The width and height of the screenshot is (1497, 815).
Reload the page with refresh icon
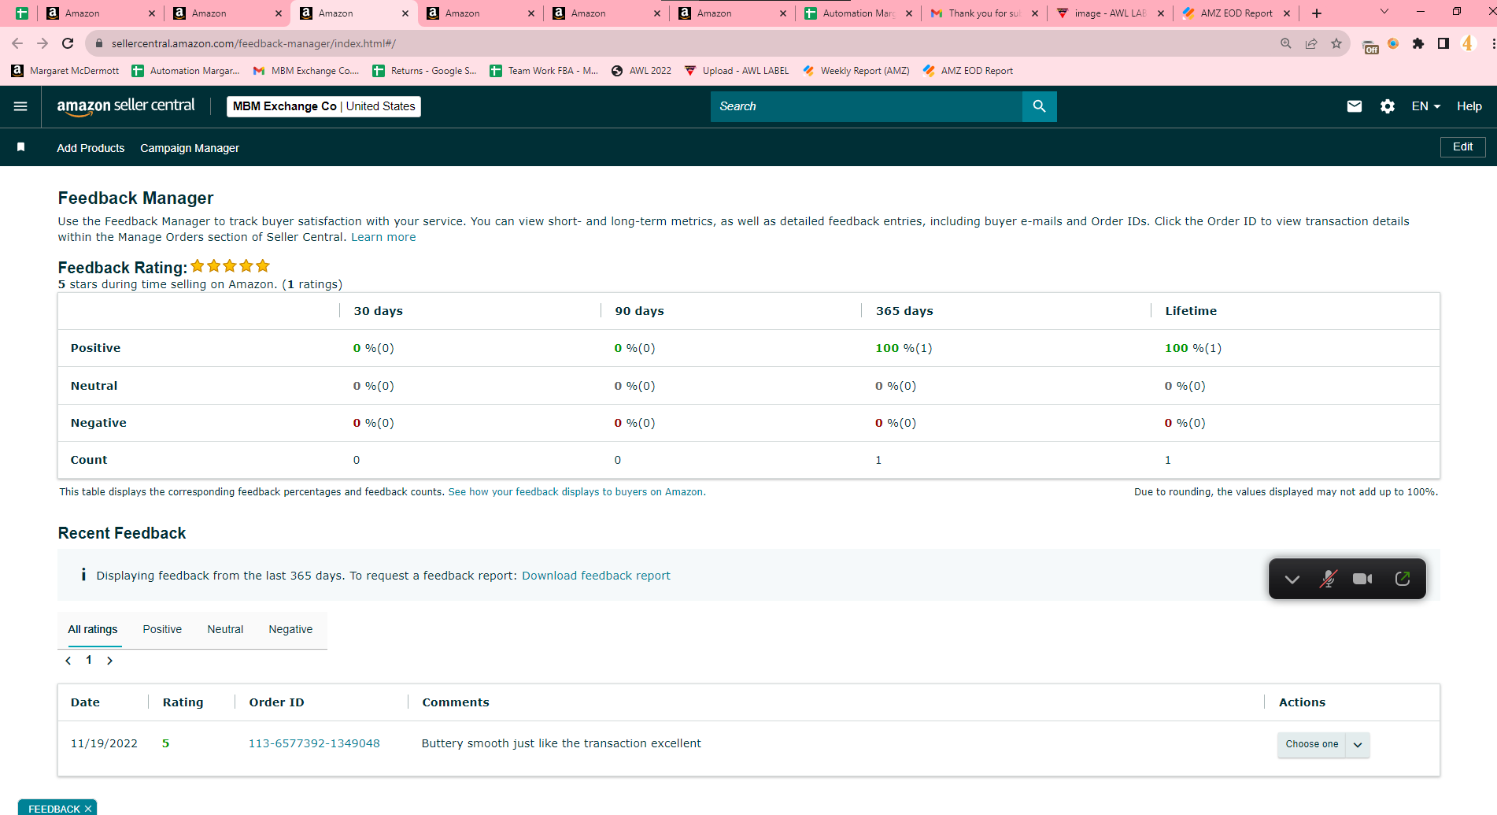click(68, 43)
